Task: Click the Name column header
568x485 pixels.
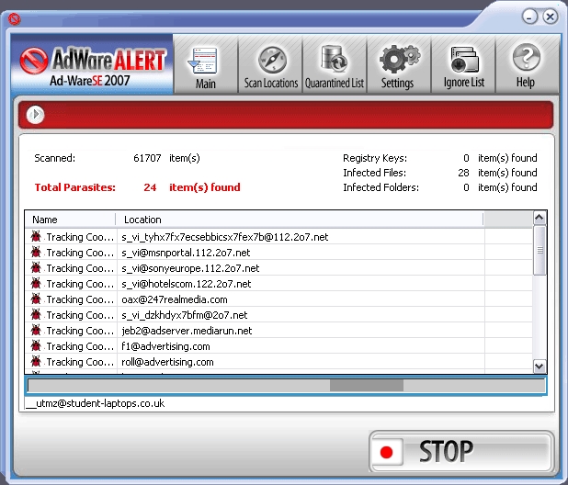Action: [x=70, y=220]
